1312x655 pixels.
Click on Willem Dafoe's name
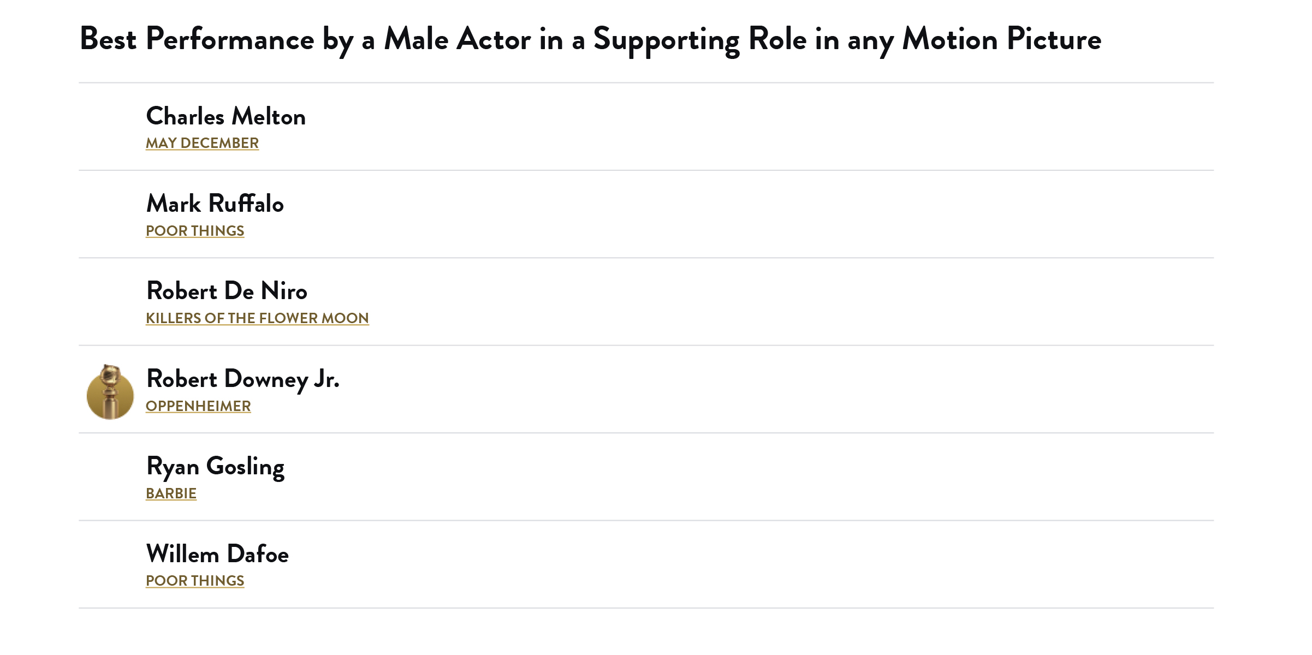[x=217, y=555]
